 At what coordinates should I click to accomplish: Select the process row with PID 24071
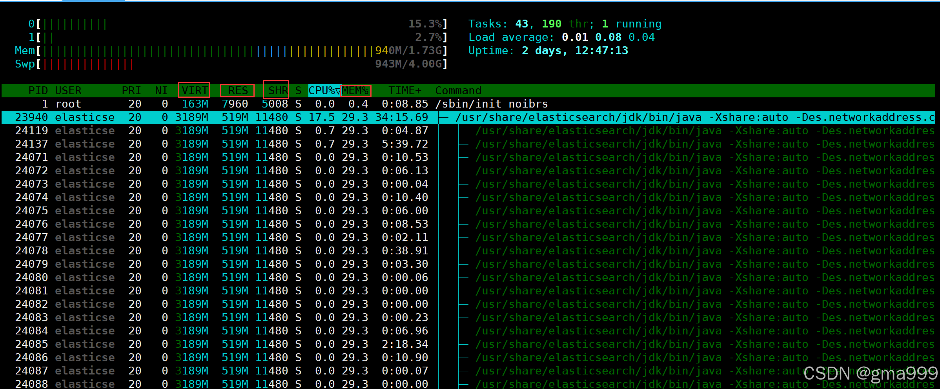point(468,157)
